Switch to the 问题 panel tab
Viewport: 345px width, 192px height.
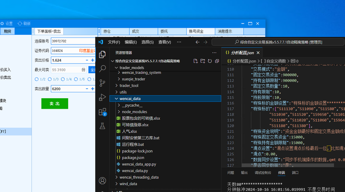point(230,173)
